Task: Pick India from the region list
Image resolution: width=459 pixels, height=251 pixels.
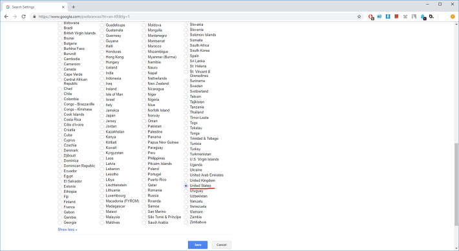Action: click(102, 73)
